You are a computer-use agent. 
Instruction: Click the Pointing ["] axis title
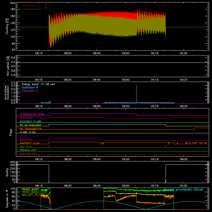coord(7,26)
